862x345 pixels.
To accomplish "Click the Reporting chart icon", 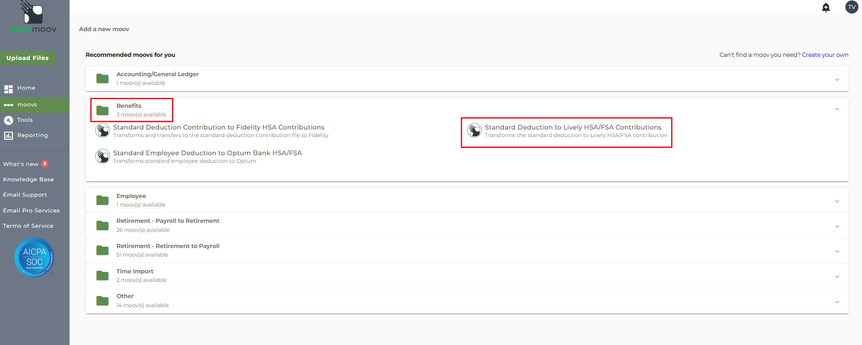I will [8, 136].
